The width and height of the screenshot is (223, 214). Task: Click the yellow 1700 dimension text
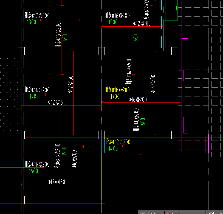coord(115,97)
